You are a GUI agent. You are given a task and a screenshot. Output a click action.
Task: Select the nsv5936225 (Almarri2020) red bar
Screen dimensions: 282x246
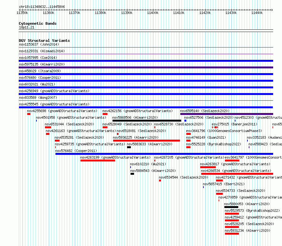click(146, 141)
